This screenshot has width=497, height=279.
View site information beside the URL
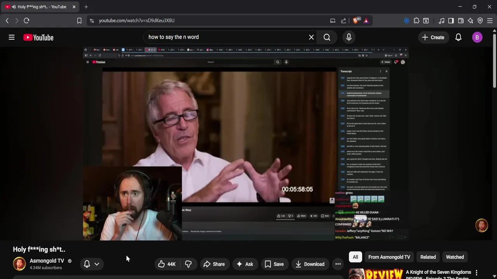(92, 21)
